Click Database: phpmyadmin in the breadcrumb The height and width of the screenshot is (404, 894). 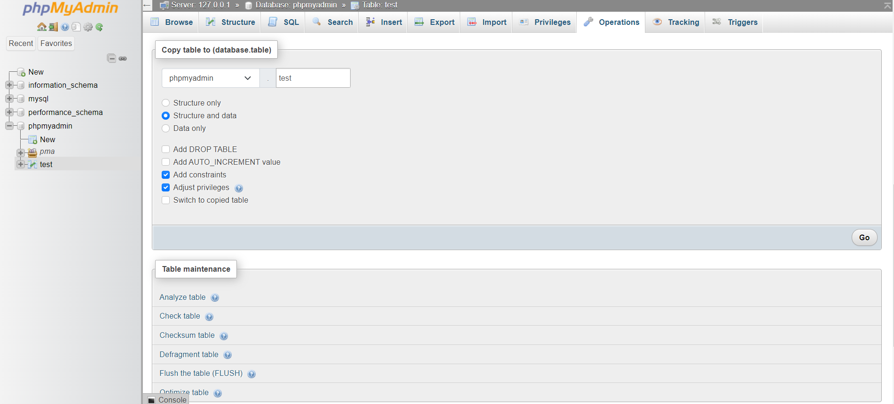coord(296,5)
